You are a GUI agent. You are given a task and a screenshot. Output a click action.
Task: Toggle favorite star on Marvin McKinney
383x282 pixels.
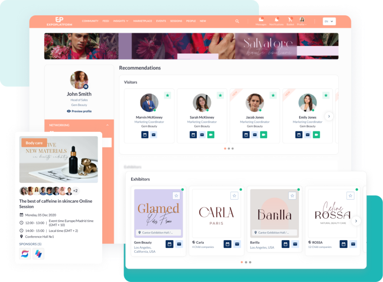pos(168,95)
